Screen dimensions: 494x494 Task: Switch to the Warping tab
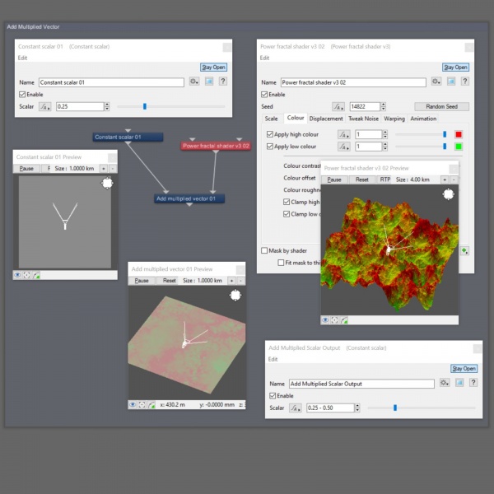click(394, 119)
